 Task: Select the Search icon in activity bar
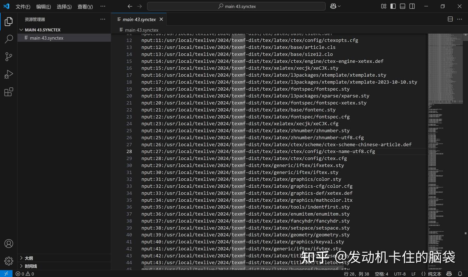tap(8, 39)
